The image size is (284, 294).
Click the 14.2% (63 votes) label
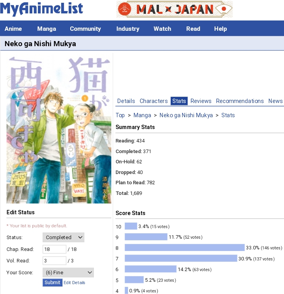click(194, 270)
